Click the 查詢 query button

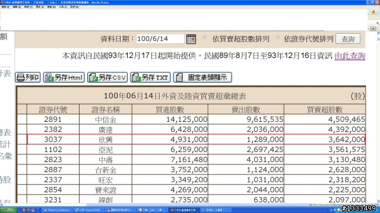(x=348, y=39)
